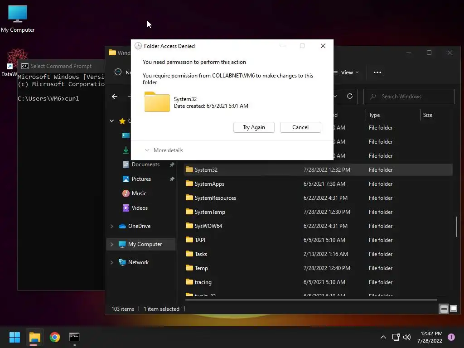Select the SystemApps folder
Viewport: 464px width, 348px height.
coord(209,184)
